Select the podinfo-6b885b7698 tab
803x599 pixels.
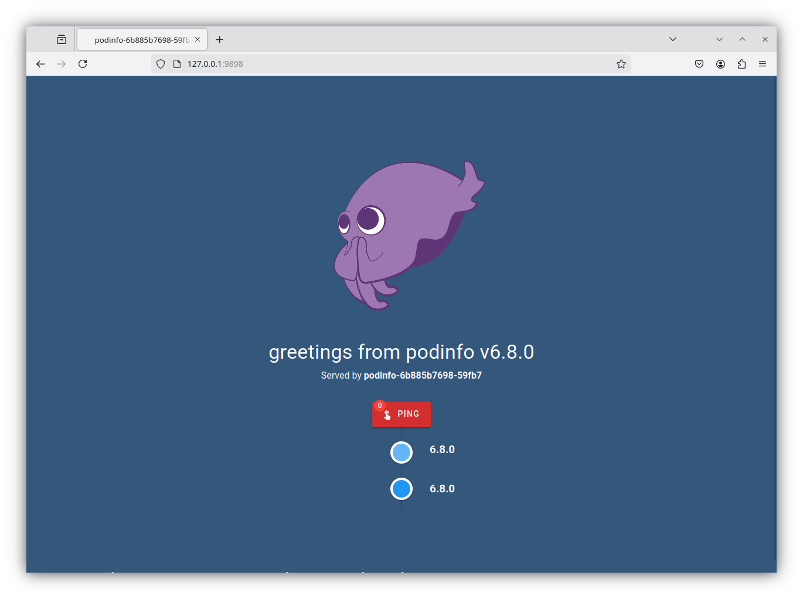141,40
